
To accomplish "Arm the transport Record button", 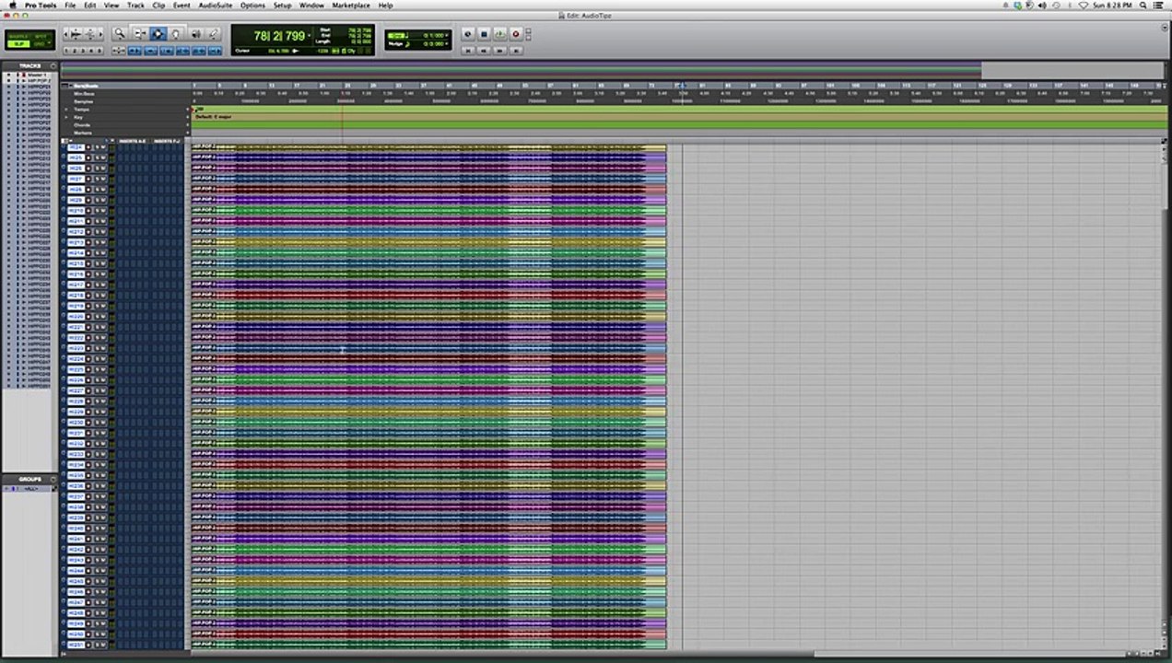I will 515,34.
